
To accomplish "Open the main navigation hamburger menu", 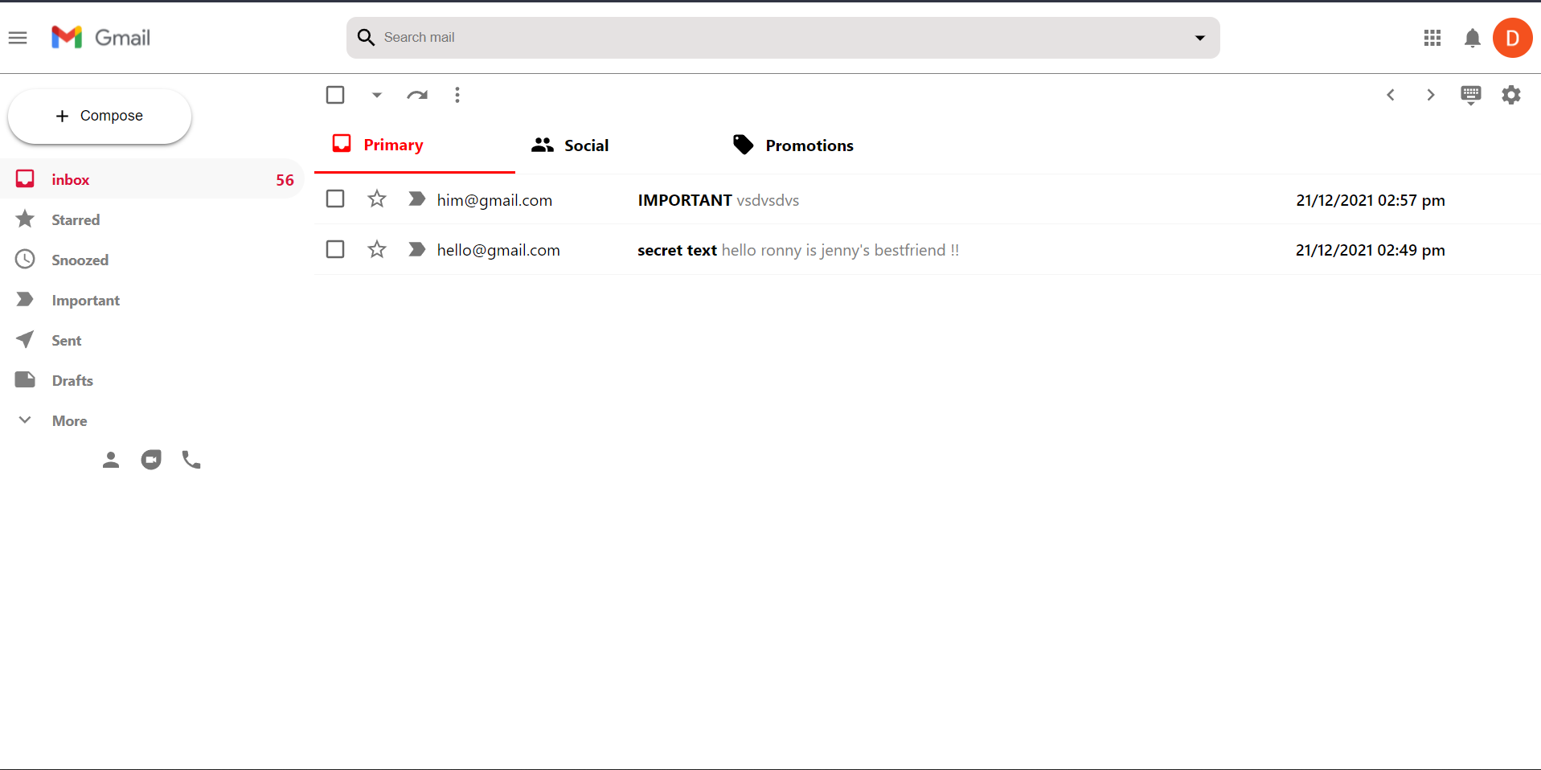I will coord(18,38).
